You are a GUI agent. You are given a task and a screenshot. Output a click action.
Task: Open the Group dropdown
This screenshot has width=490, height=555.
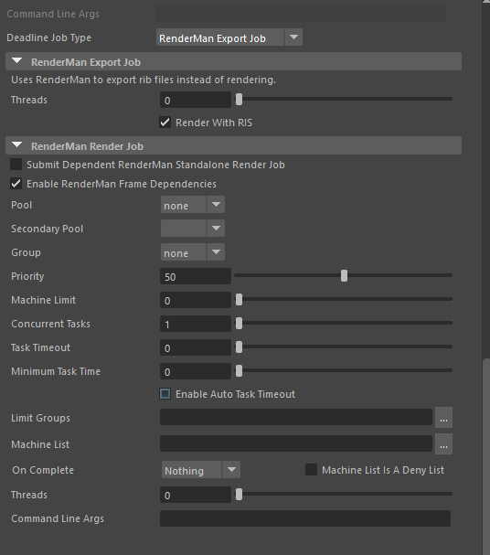coord(193,252)
